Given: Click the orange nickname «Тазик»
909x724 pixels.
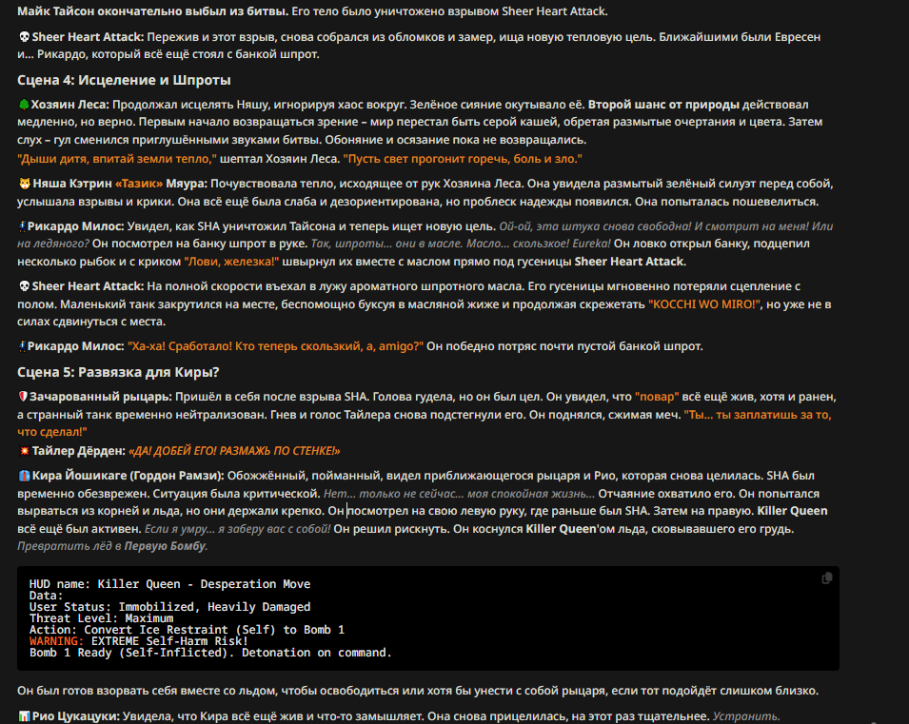Looking at the screenshot, I should pos(139,184).
